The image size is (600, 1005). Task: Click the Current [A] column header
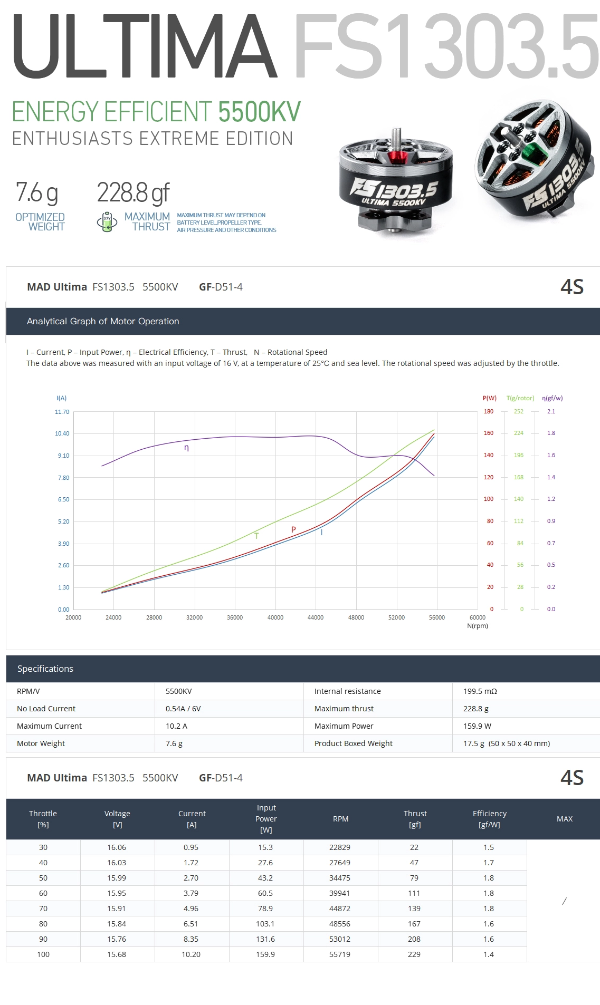pyautogui.click(x=192, y=819)
